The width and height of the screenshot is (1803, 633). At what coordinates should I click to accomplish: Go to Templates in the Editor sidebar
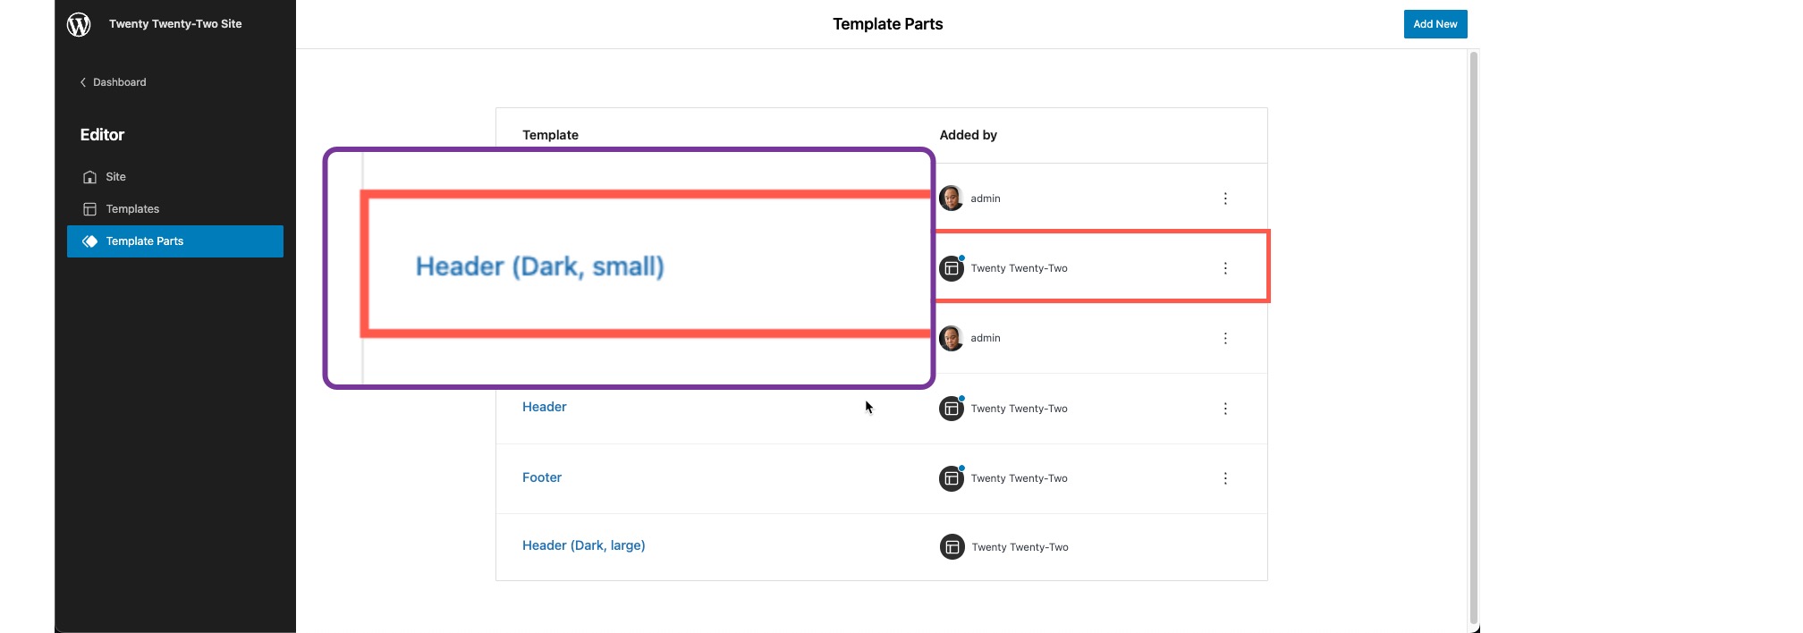(132, 209)
